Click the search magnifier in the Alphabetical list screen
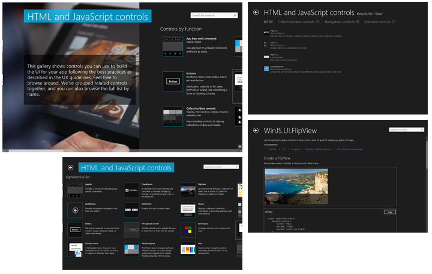Image resolution: width=432 pixels, height=274 pixels. 236,167
